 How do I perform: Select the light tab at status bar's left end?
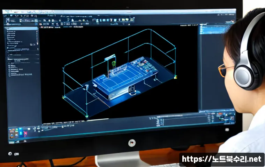12,142
